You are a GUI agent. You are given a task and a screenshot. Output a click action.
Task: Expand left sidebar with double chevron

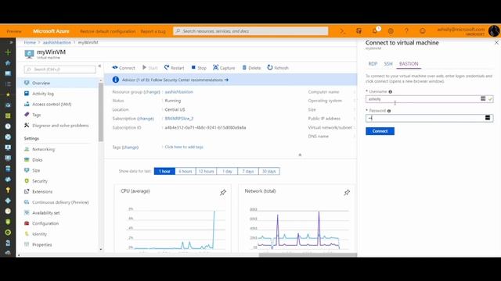[x=11, y=42]
